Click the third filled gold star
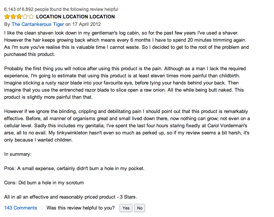This screenshot has height=217, width=274. tap(19, 17)
